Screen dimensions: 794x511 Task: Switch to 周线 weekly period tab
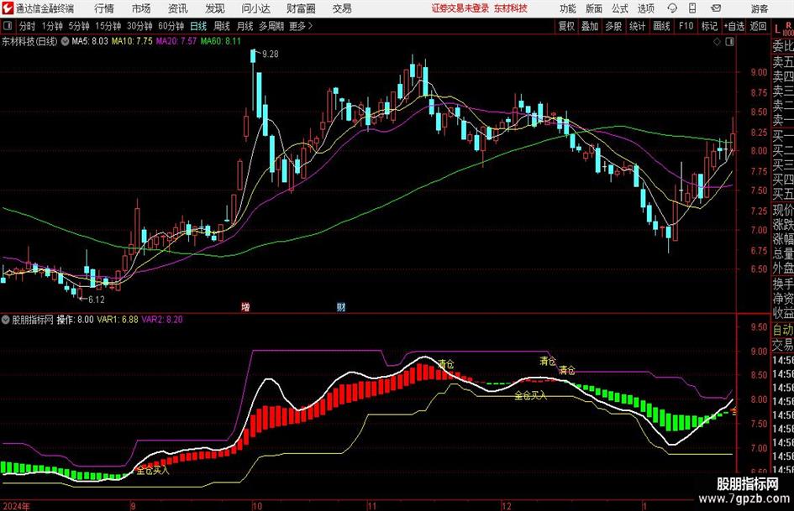click(x=222, y=26)
